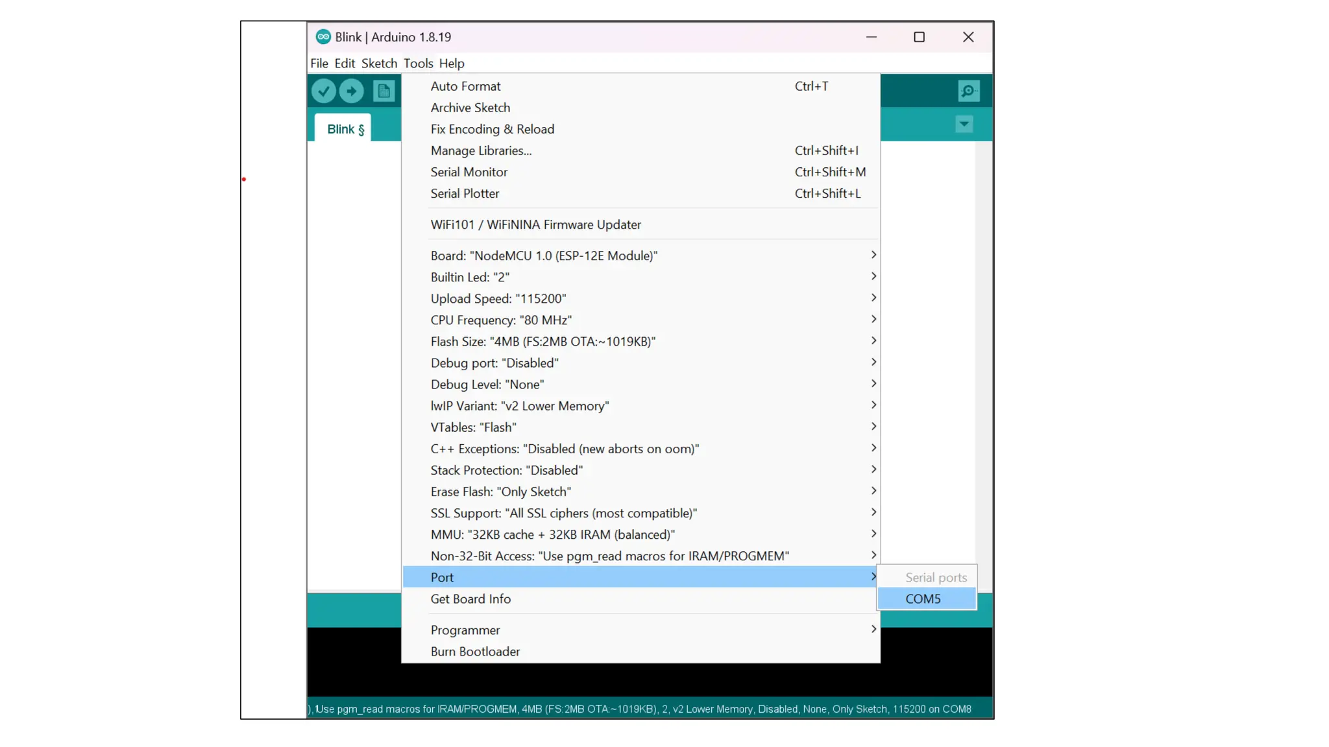Image resolution: width=1329 pixels, height=747 pixels.
Task: Open the Sketch menu
Action: tap(379, 63)
